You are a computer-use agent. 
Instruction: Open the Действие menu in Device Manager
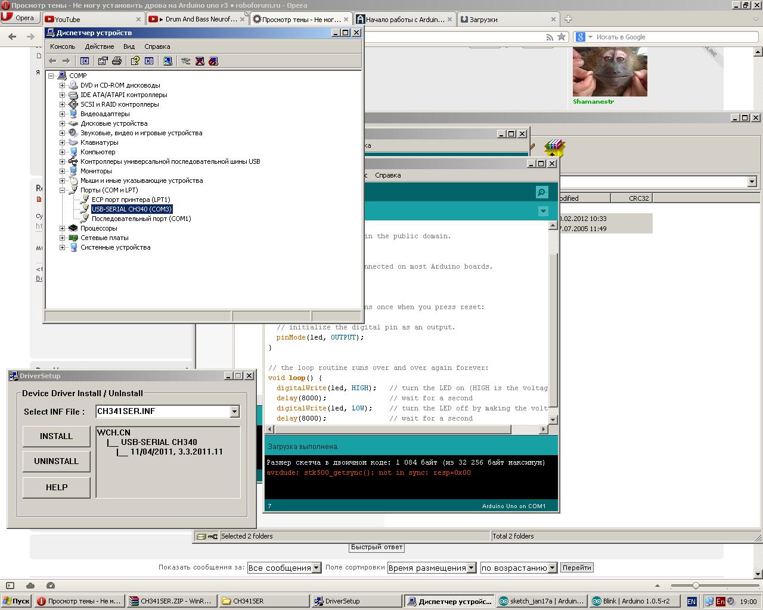click(99, 46)
